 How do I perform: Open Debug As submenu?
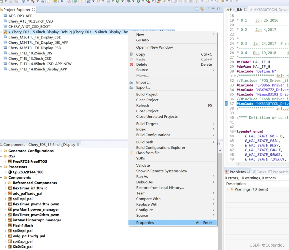pos(173,182)
